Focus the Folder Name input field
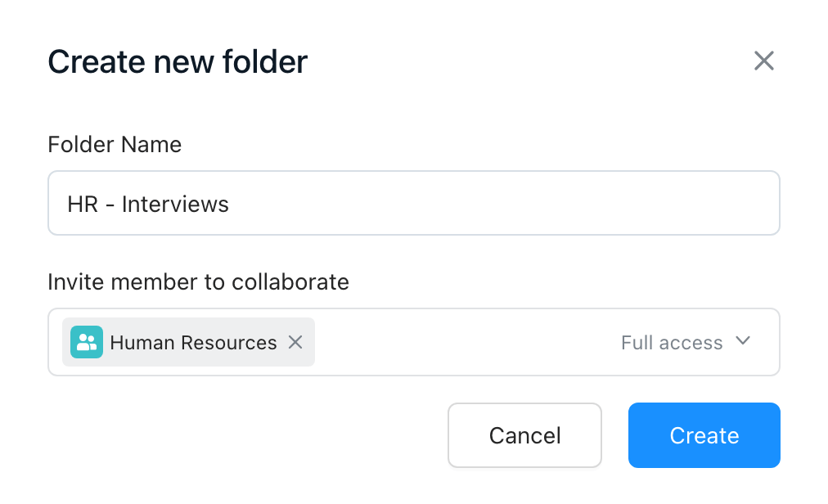Screen dimensions: 828x504 point(414,203)
